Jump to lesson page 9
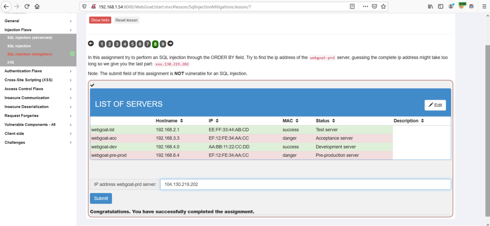Screen dimensions: 490x226 click(163, 44)
